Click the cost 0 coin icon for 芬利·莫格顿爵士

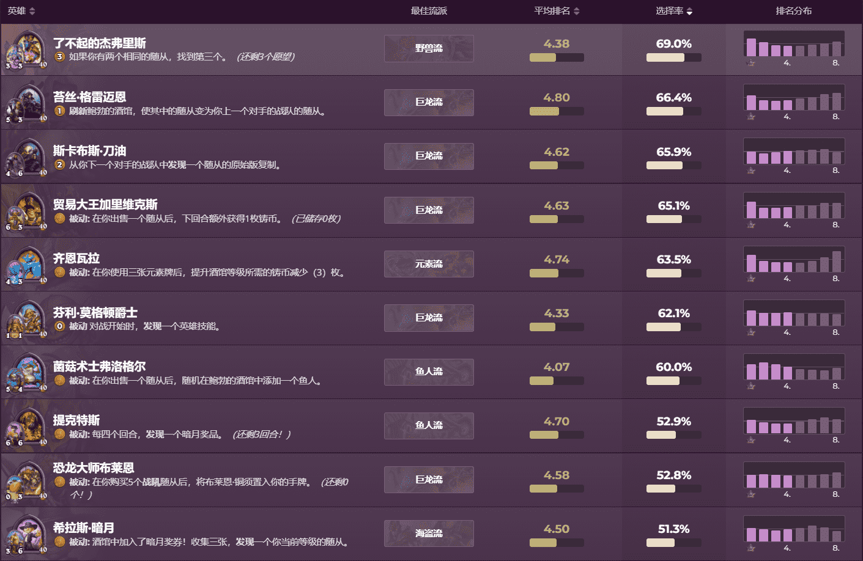(59, 326)
